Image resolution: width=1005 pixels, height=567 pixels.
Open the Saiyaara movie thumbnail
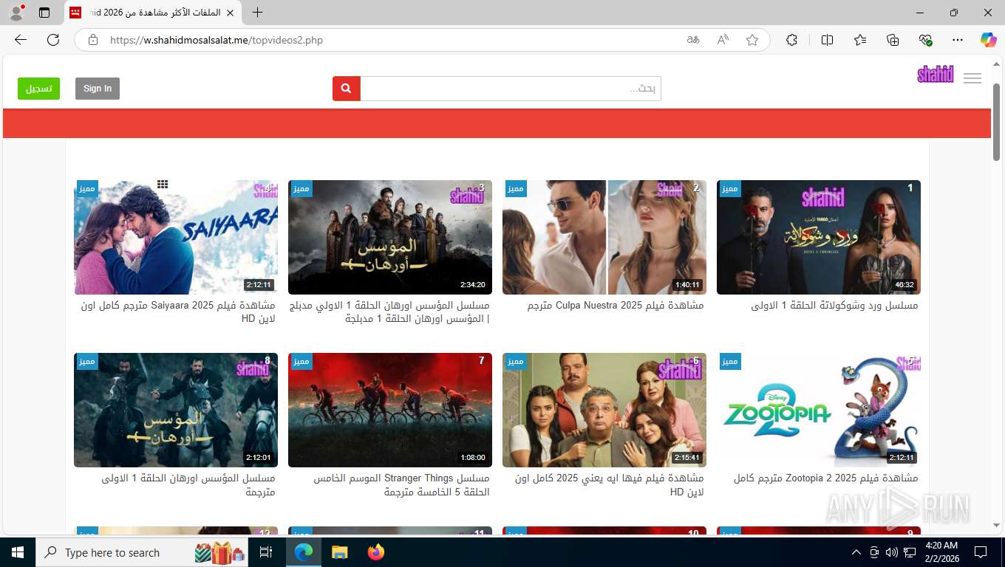(176, 238)
